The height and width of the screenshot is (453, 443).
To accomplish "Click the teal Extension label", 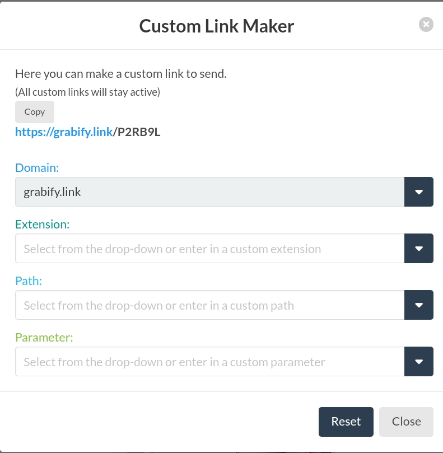I will point(43,225).
